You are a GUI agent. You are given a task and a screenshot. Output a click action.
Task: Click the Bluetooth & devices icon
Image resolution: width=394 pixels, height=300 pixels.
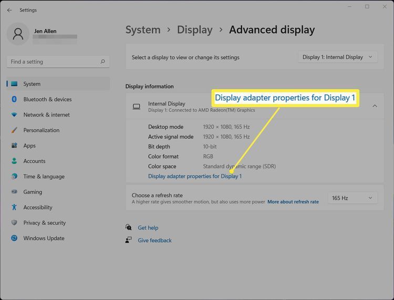tap(14, 99)
